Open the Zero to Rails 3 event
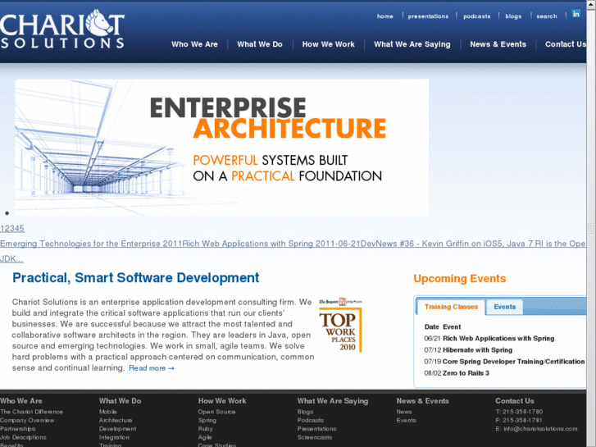The image size is (596, 447). (466, 372)
